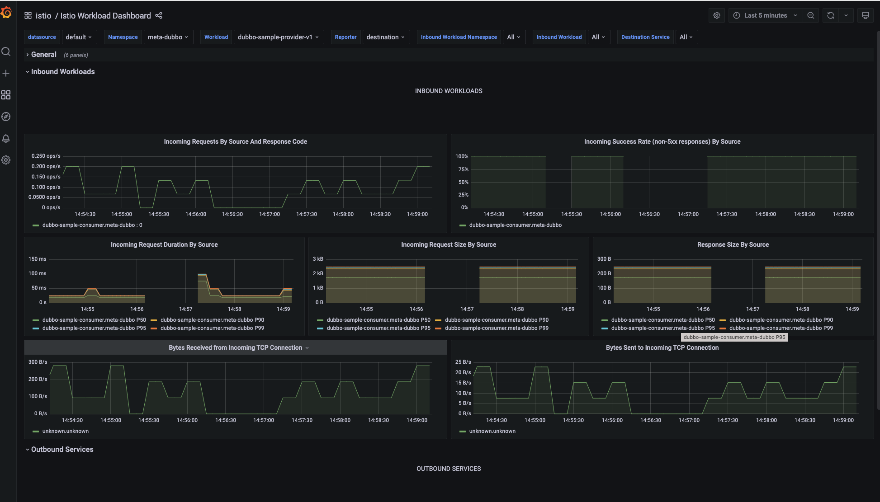880x502 pixels.
Task: Expand the General row
Action: (x=43, y=55)
